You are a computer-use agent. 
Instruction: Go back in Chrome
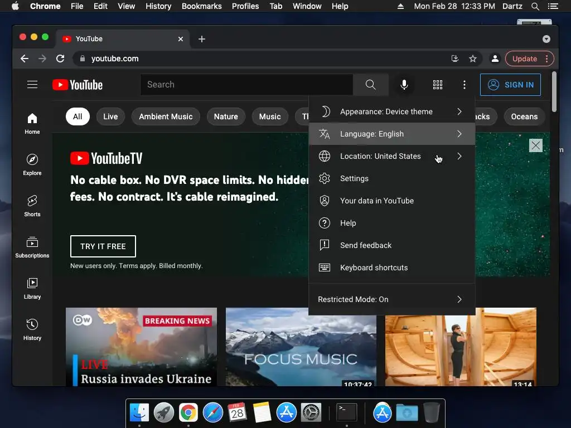25,59
